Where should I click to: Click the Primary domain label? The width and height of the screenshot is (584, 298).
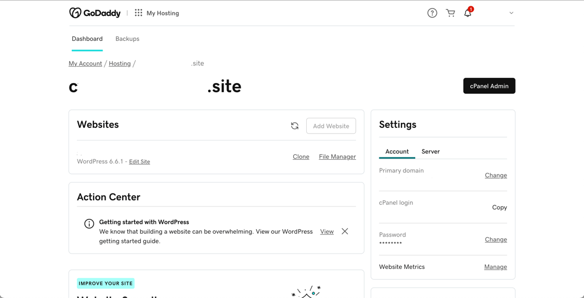[401, 171]
